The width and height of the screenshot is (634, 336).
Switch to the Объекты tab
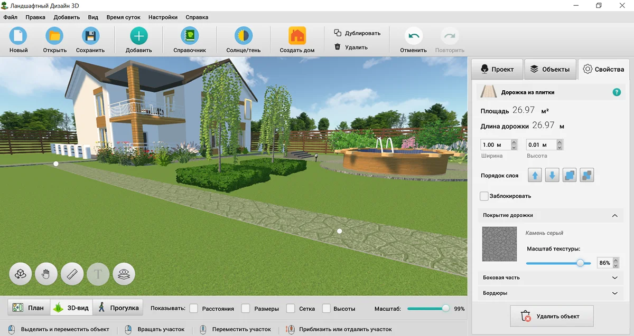pos(550,69)
